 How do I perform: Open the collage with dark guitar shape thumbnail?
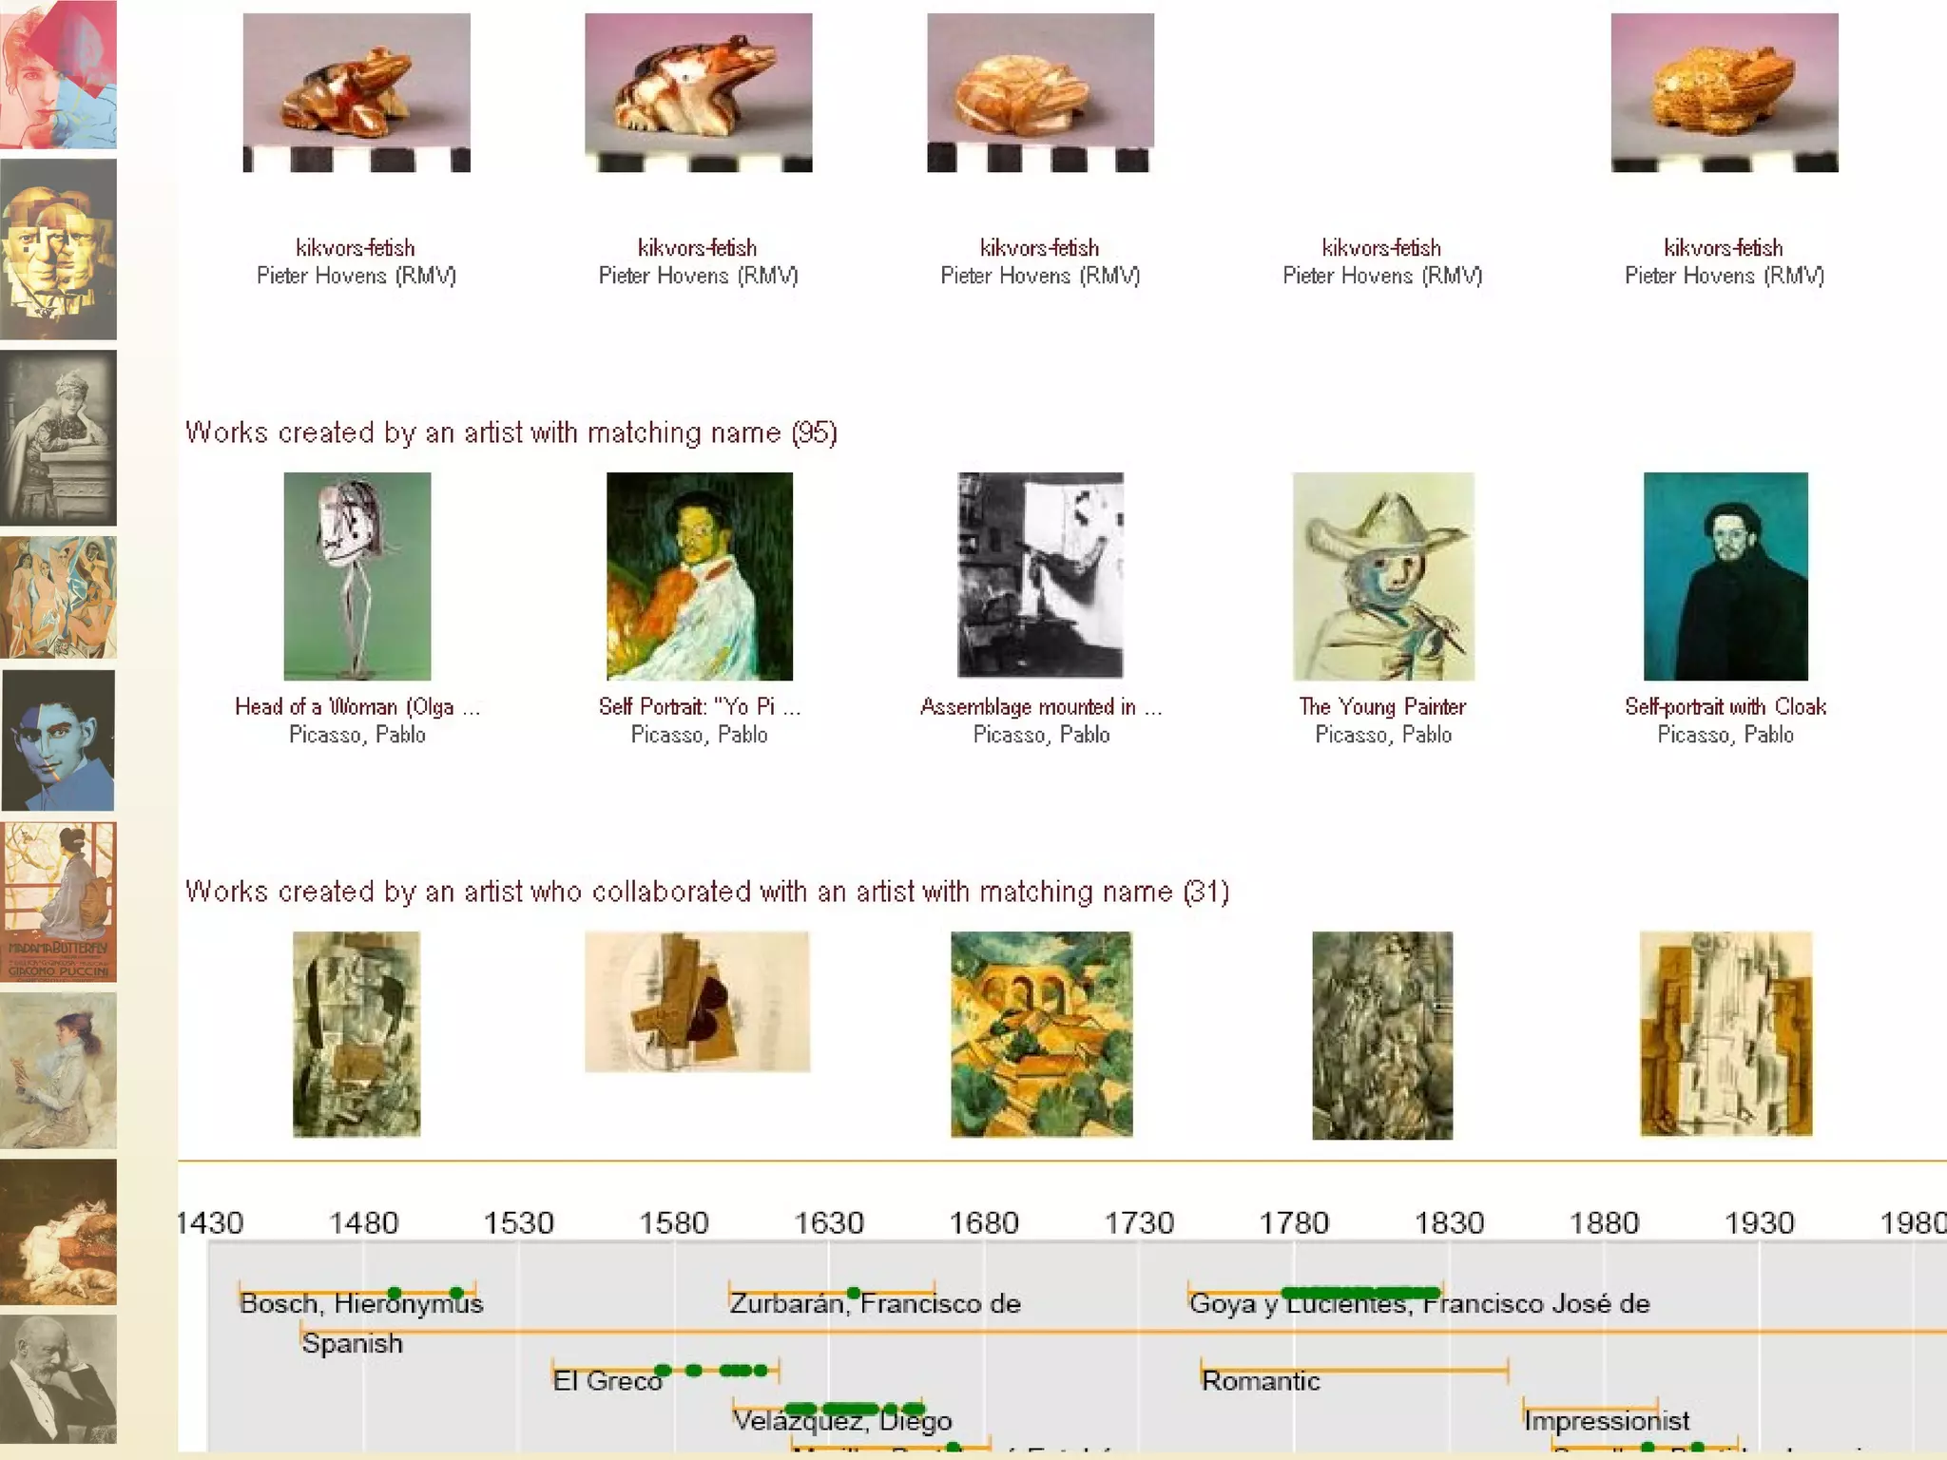pos(697,1002)
